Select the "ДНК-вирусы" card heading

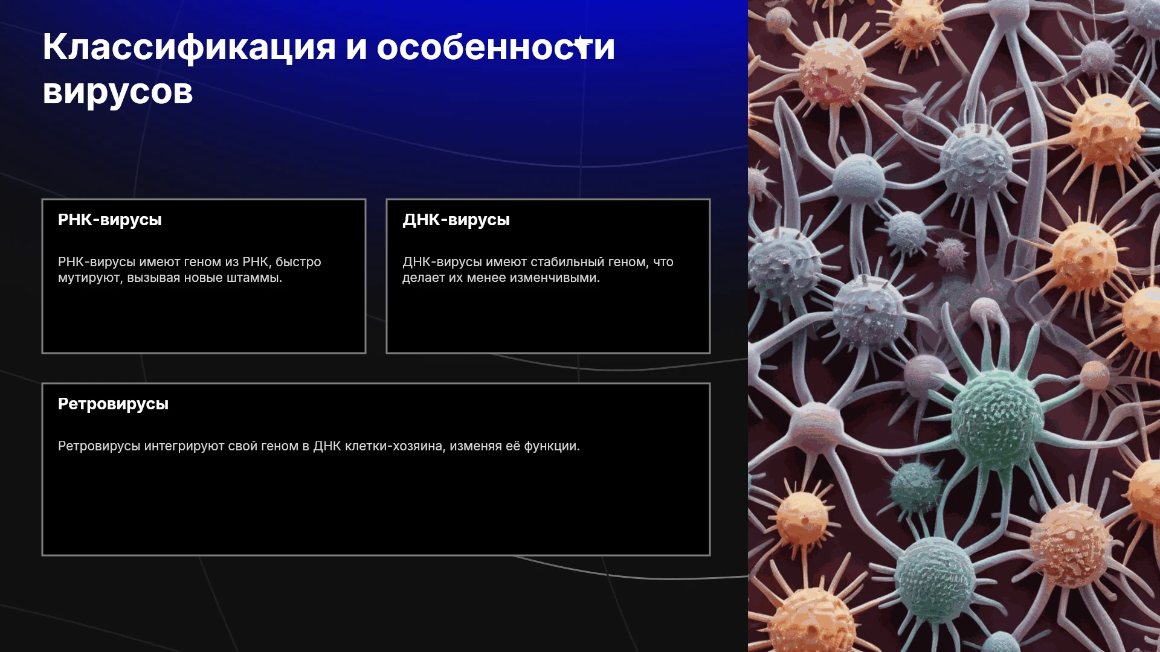[x=456, y=220]
